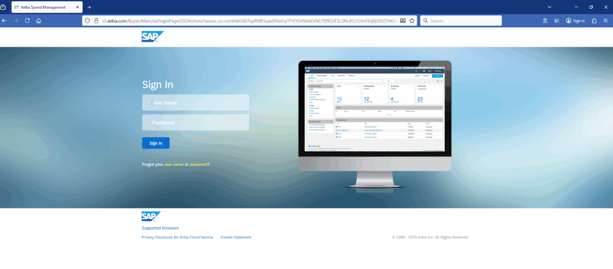Viewport: 613px width, 269px height.
Task: Click the SAP logo in page header
Action: (152, 37)
